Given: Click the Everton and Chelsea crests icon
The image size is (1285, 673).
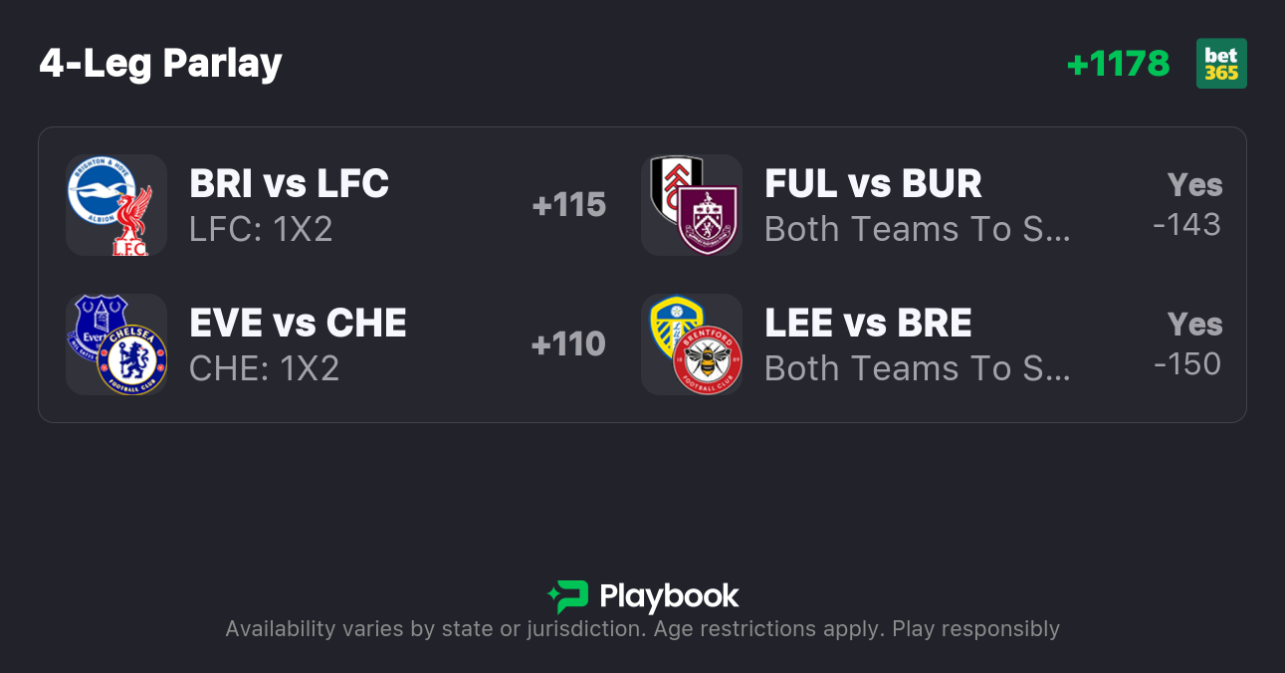Looking at the screenshot, I should coord(115,344).
